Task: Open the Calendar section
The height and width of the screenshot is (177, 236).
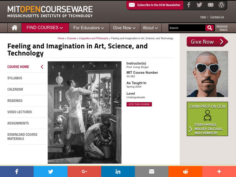Action: pyautogui.click(x=15, y=89)
